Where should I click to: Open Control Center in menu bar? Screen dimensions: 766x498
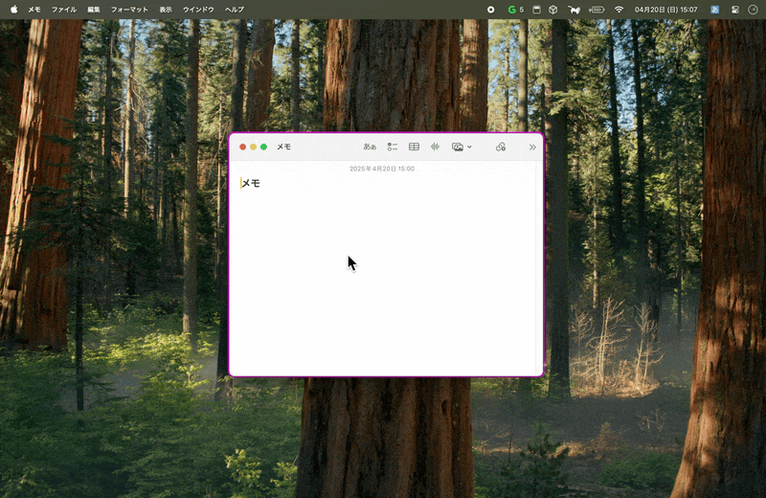734,10
